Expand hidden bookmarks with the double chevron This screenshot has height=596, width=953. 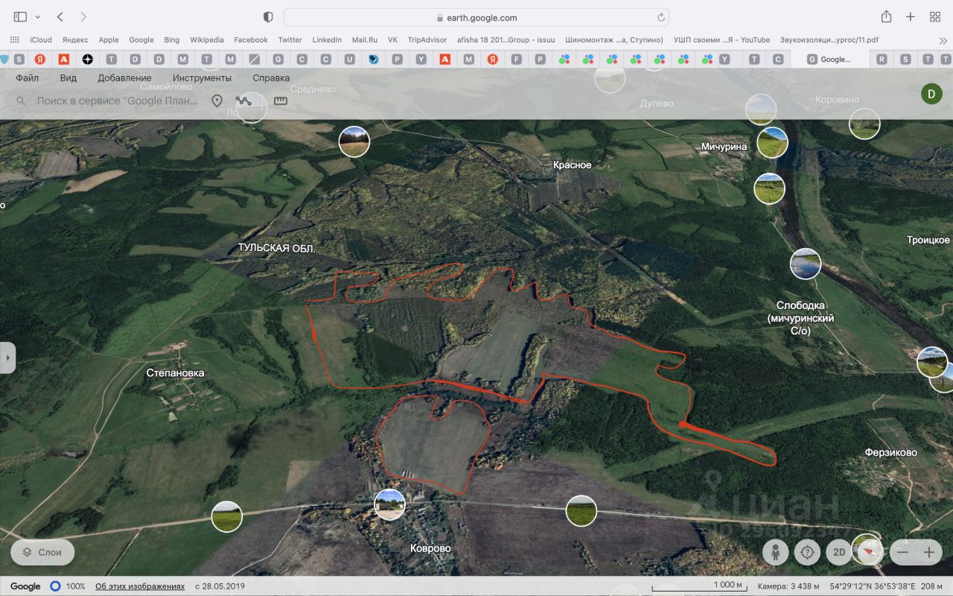(x=943, y=40)
